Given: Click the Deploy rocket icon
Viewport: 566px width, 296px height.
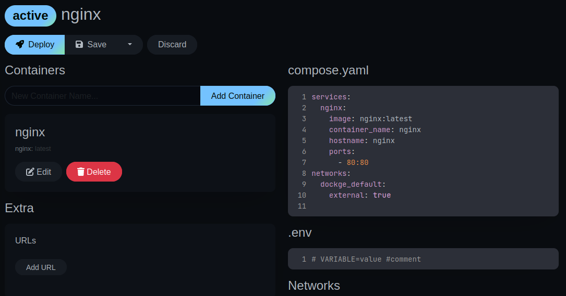Looking at the screenshot, I should tap(20, 44).
